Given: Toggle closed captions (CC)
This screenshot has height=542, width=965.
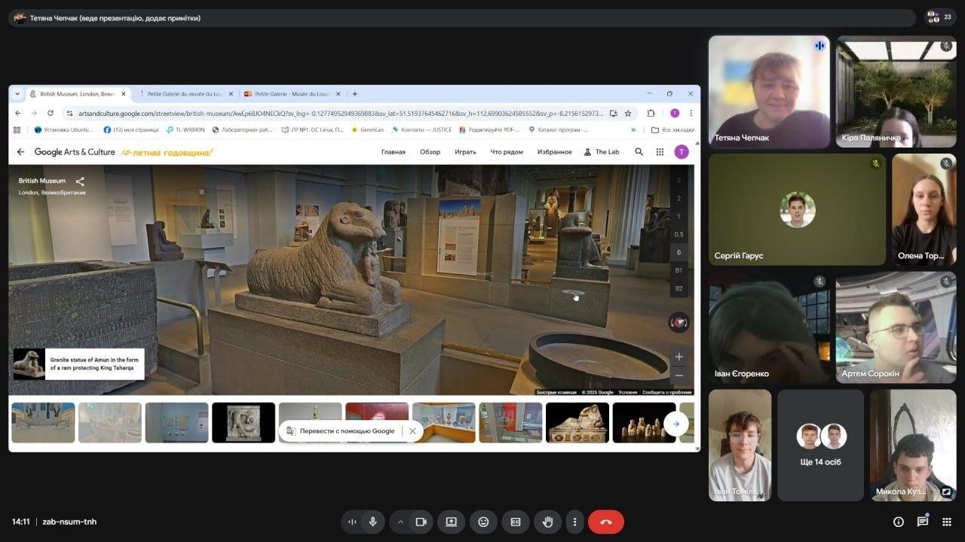Looking at the screenshot, I should pyautogui.click(x=516, y=522).
